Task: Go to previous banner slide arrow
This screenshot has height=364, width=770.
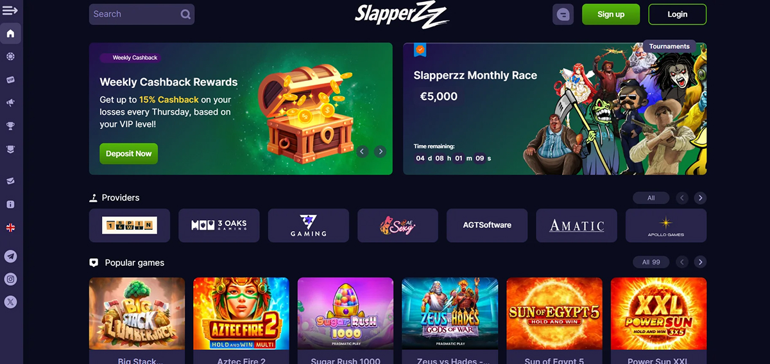Action: tap(362, 152)
